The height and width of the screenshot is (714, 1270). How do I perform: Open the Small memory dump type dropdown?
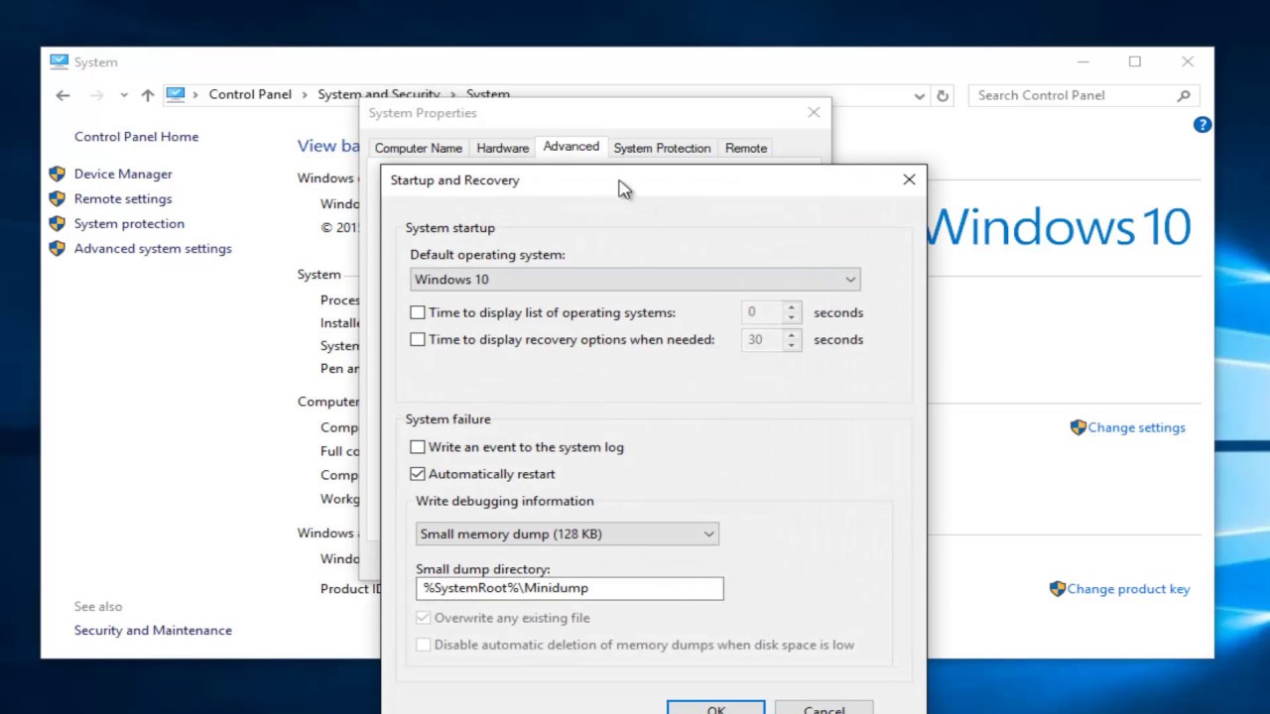pos(568,534)
